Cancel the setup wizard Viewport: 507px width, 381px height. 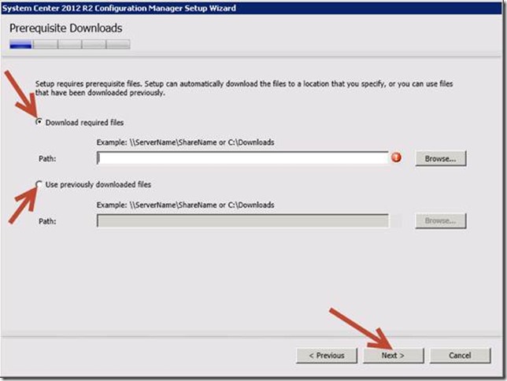(x=461, y=355)
